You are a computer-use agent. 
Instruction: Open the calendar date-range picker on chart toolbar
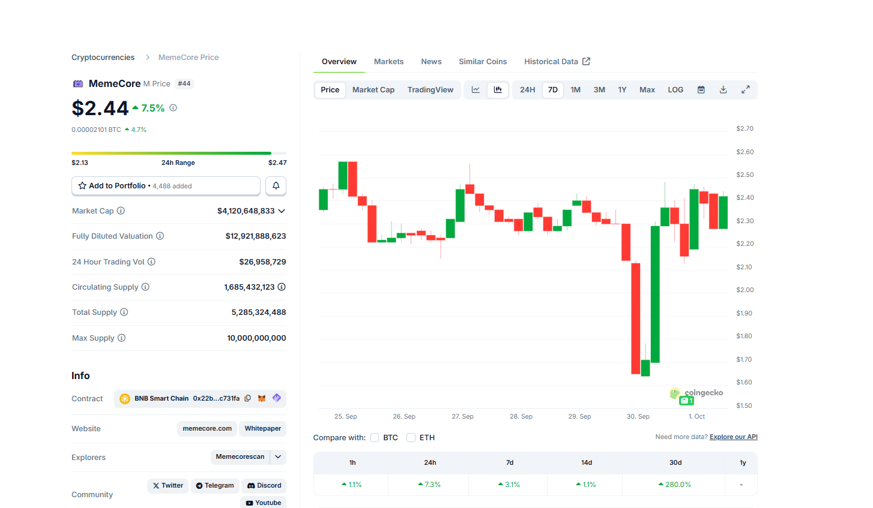[701, 89]
